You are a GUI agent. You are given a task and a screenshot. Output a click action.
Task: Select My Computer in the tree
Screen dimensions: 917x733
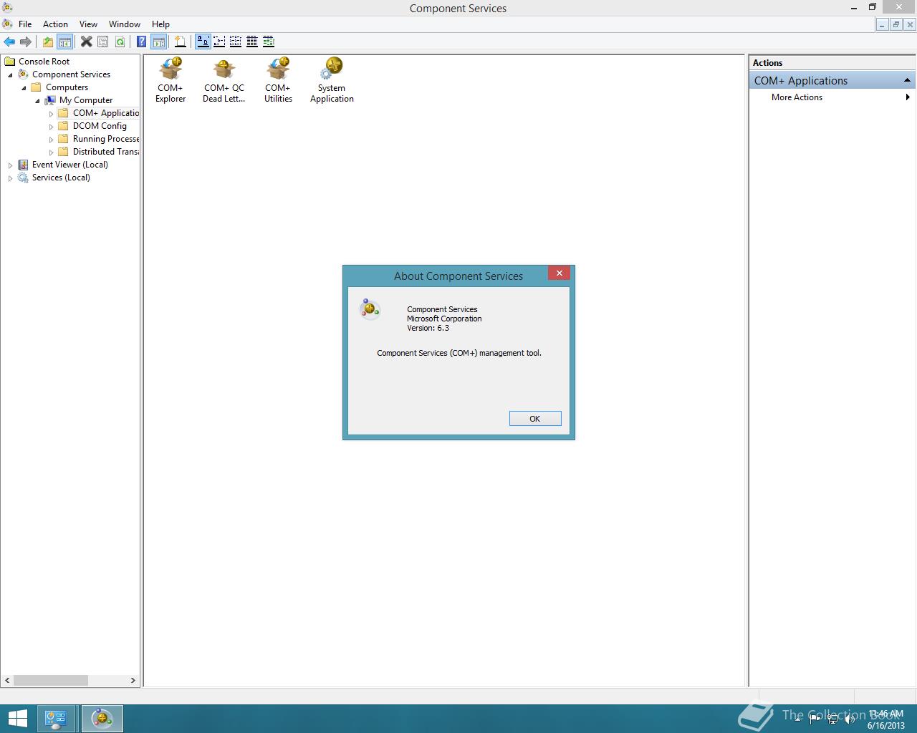click(x=86, y=100)
